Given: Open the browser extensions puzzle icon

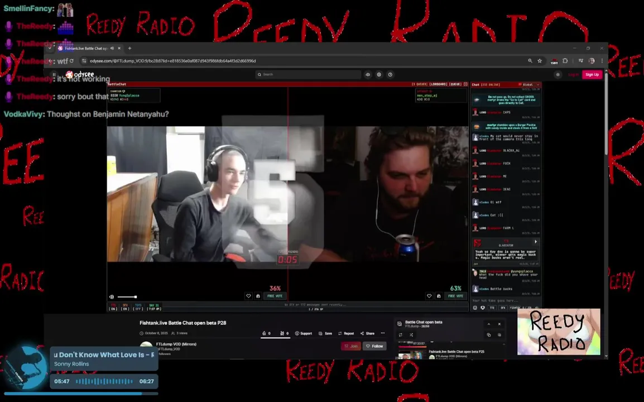Looking at the screenshot, I should 565,61.
